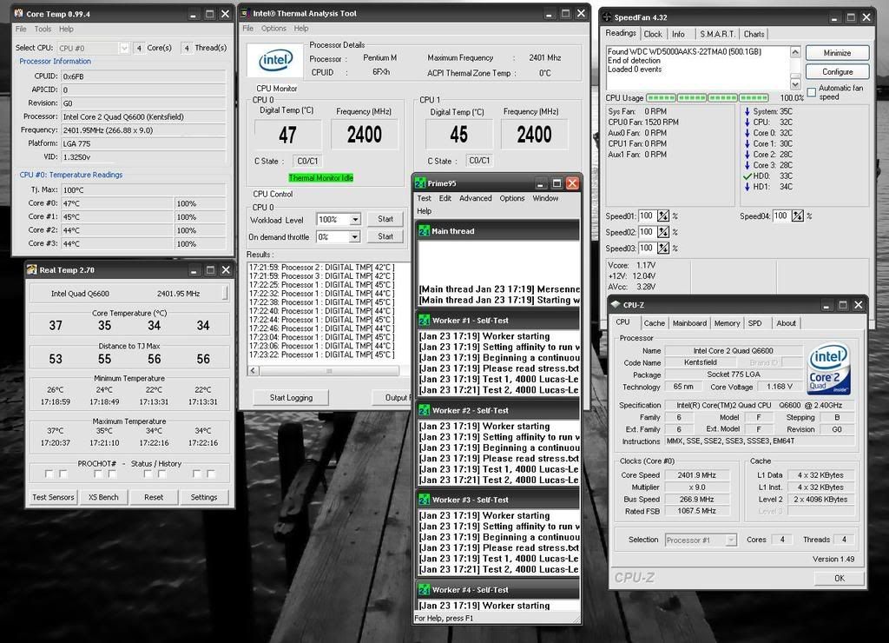889x643 pixels.
Task: Click the Minimize button in SpeedFan readings
Action: click(x=838, y=53)
